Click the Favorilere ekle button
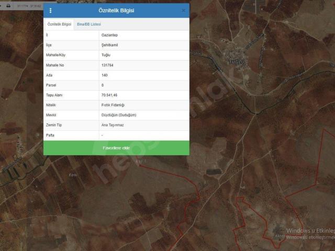Image resolution: width=335 pixels, height=251 pixels. tap(116, 148)
